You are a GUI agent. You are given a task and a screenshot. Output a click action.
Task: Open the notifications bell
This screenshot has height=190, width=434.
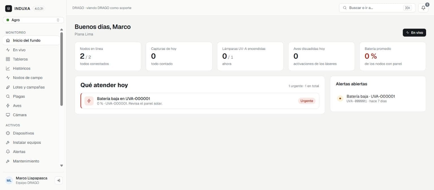423,8
